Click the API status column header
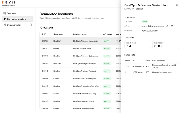Viewport: 182px width, 113px height. coord(107,34)
